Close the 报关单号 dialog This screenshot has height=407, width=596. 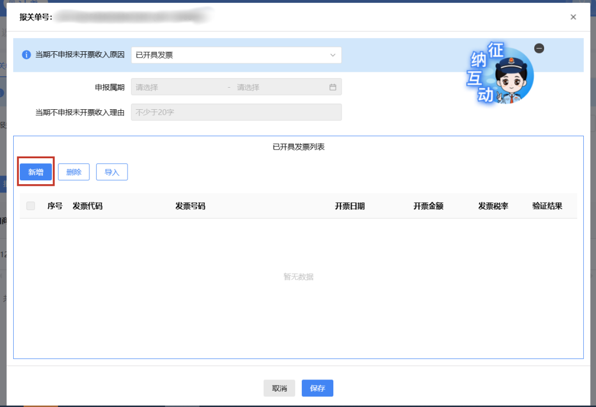(x=573, y=17)
